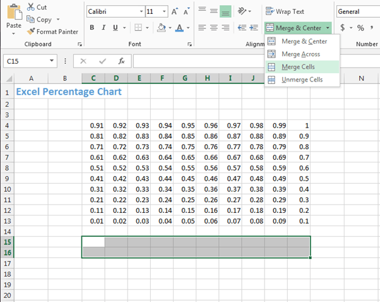The width and height of the screenshot is (380, 302).
Task: Apply the dollar accounting number format
Action: coord(343,28)
